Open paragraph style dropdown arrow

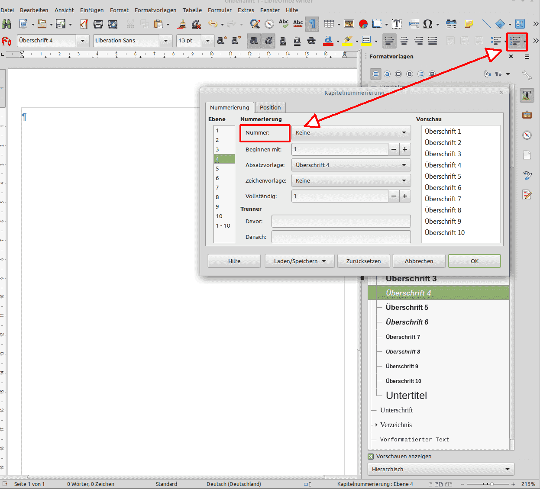click(x=82, y=41)
